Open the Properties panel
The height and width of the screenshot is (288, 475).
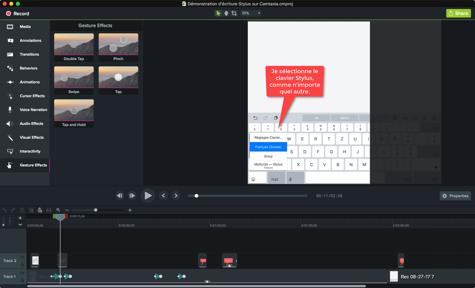coord(455,196)
